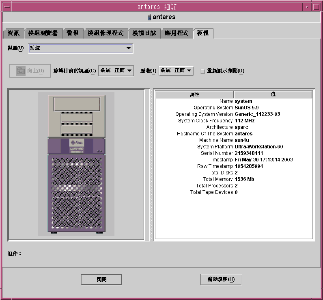Click the 'Operating System Version' label
The width and height of the screenshot is (323, 300).
tap(204, 114)
